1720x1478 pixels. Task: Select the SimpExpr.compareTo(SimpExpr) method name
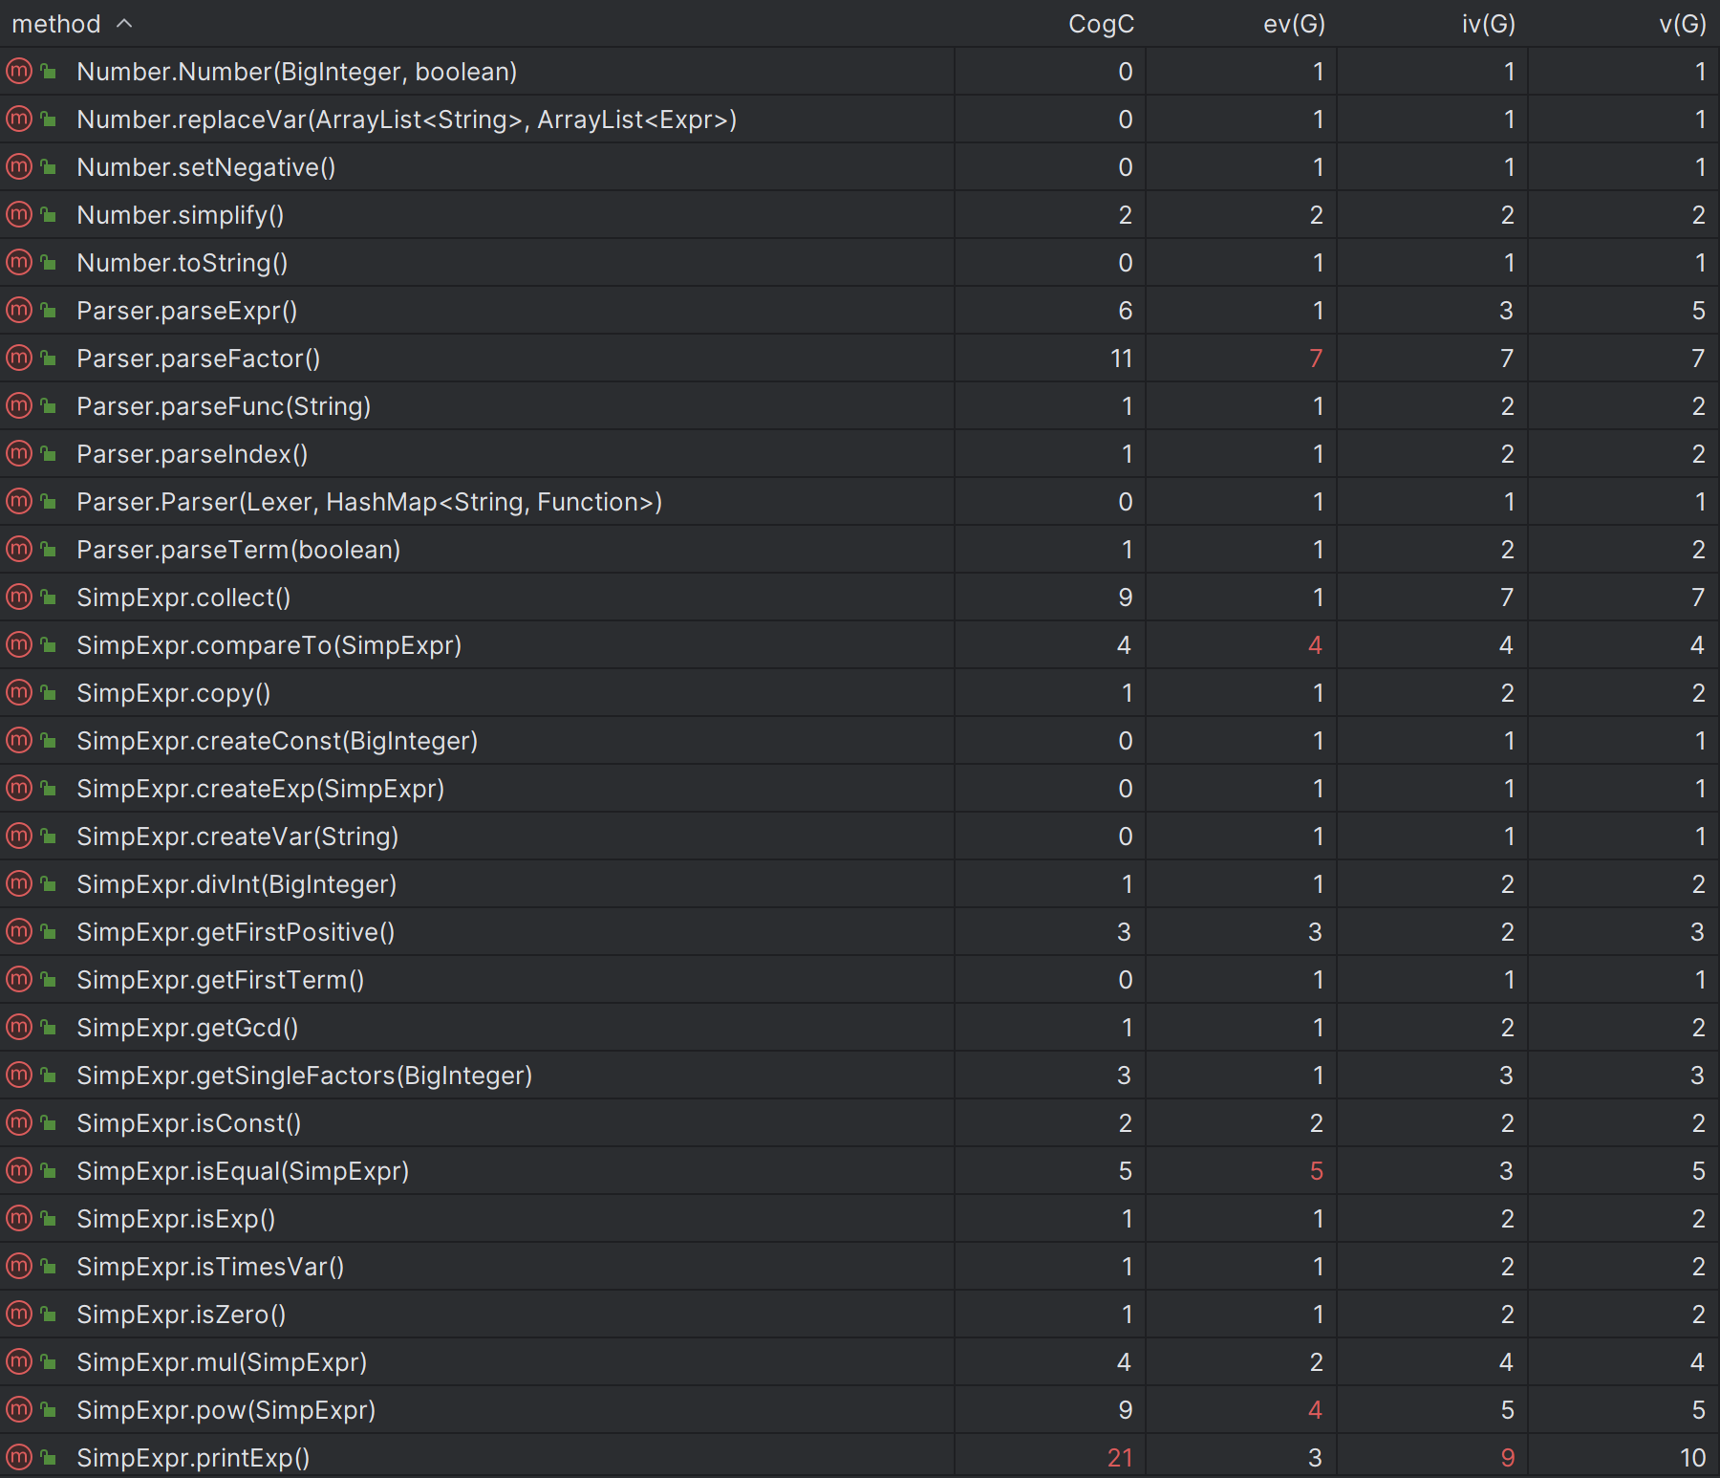point(269,645)
